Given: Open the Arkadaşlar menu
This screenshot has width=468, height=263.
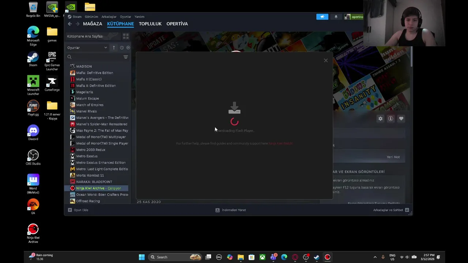Looking at the screenshot, I should tap(109, 17).
